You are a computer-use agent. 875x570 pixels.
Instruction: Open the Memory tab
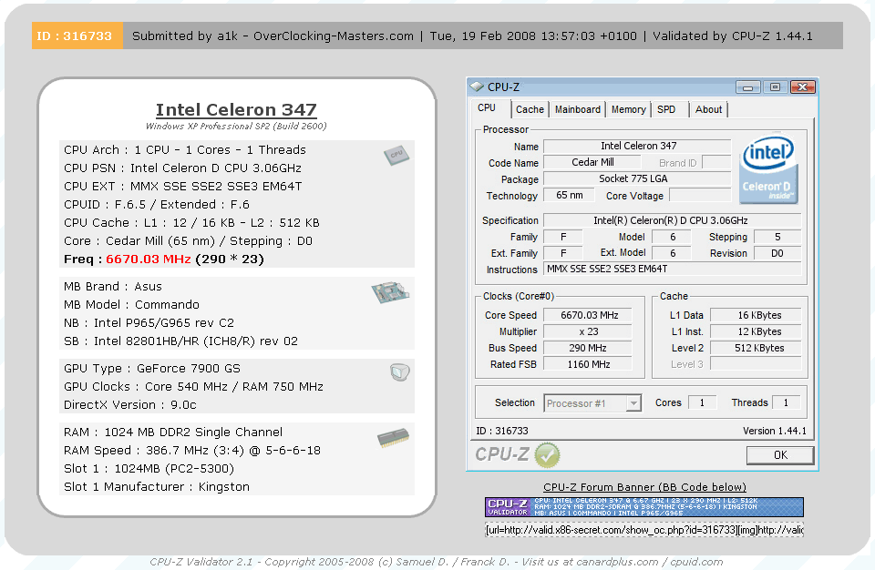pos(628,110)
